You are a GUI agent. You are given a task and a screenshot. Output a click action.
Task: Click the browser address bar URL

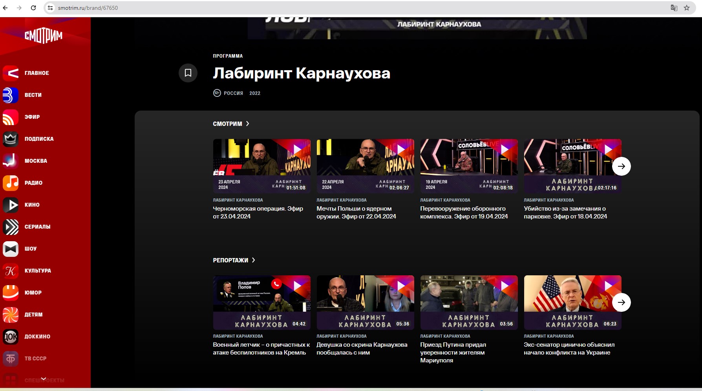pyautogui.click(x=88, y=8)
